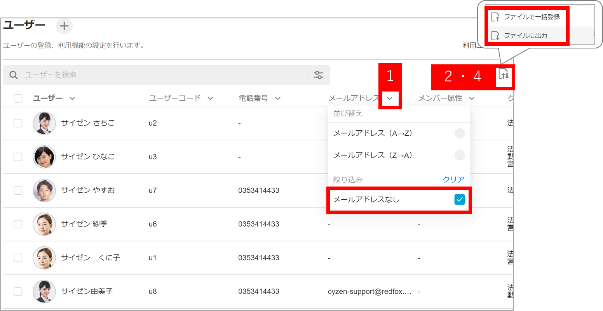This screenshot has width=603, height=311.
Task: Click avatar of サイゼン由美子
Action: tap(44, 292)
